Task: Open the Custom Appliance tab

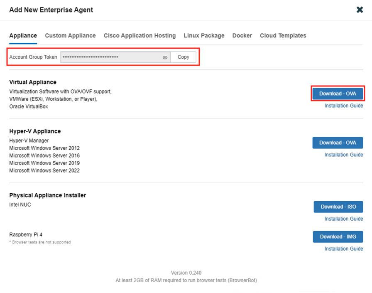Action: tap(70, 36)
